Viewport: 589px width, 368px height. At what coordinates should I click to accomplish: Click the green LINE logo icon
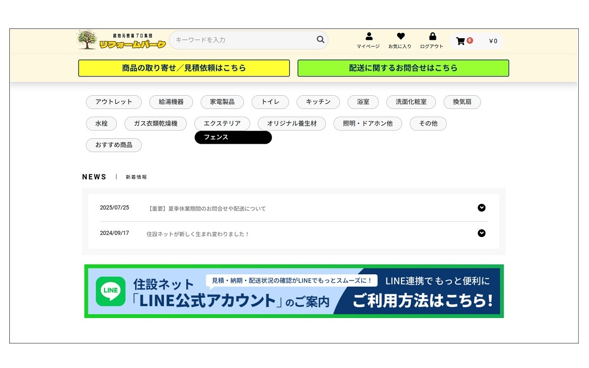(x=110, y=291)
